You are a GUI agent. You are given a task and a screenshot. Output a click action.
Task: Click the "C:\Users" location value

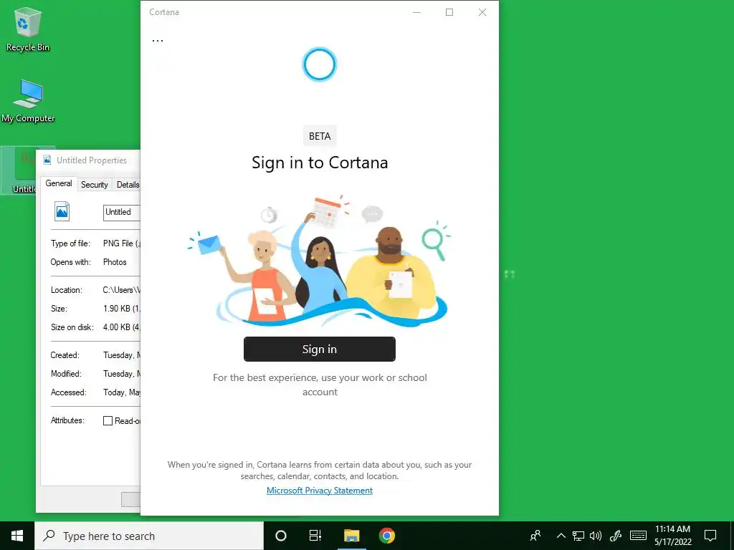[121, 290]
